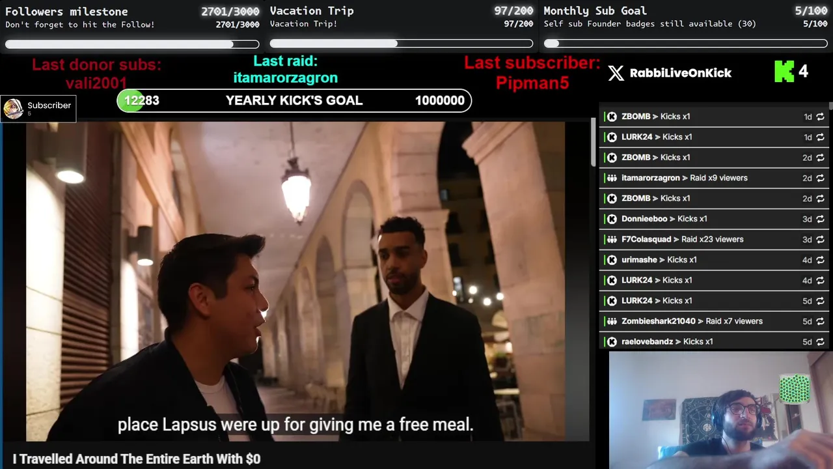Click the Kick icon beside raelovebandz entry
833x469 pixels.
coord(612,341)
